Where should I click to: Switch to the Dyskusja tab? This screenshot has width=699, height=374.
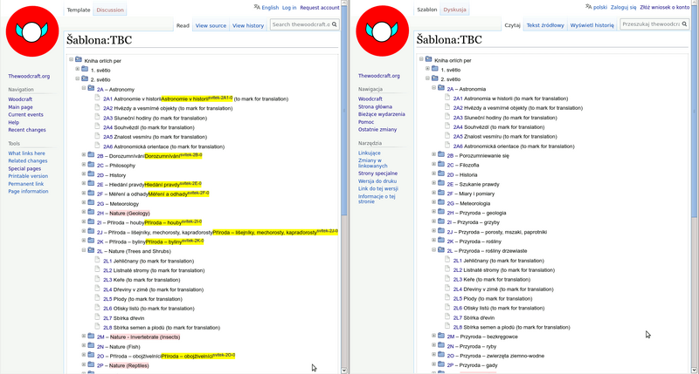(454, 10)
